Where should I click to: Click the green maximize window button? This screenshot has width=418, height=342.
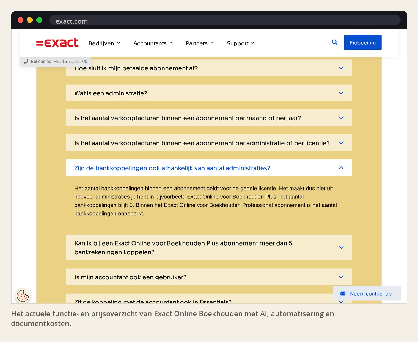tap(39, 20)
